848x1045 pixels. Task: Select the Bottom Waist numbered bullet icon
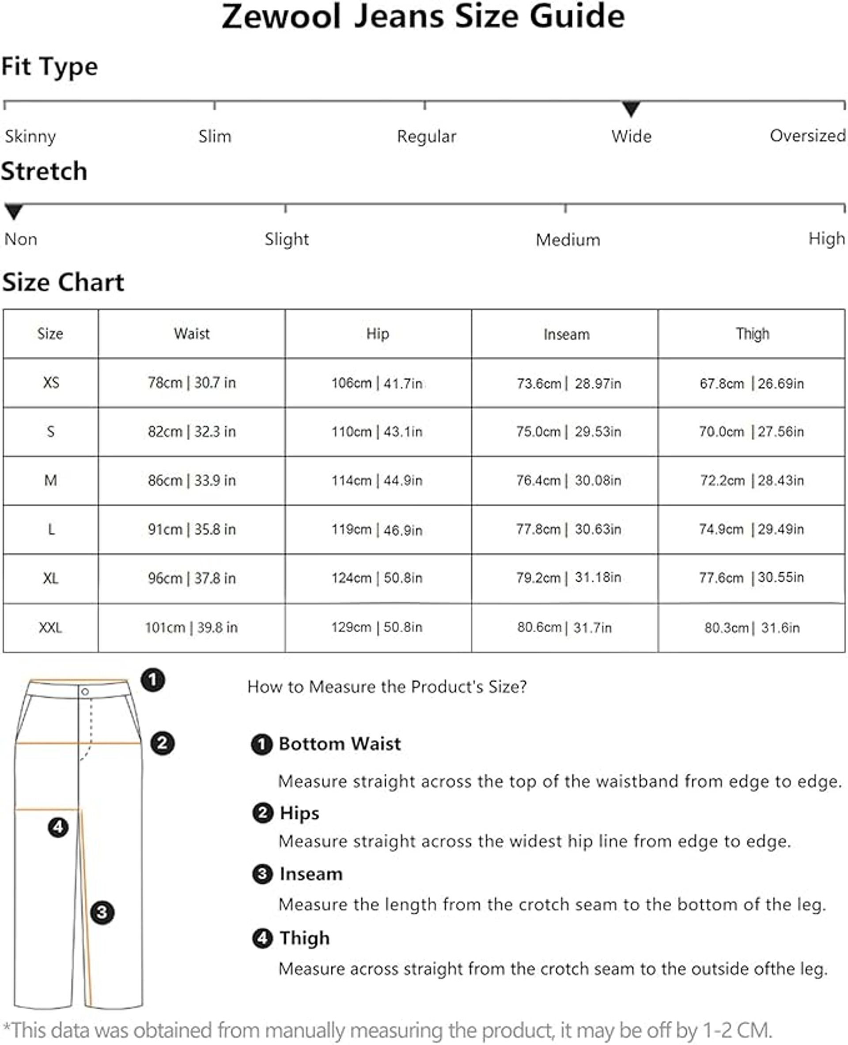262,745
